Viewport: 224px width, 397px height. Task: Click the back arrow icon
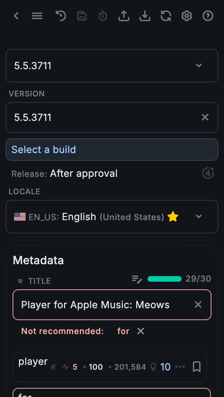pyautogui.click(x=16, y=16)
